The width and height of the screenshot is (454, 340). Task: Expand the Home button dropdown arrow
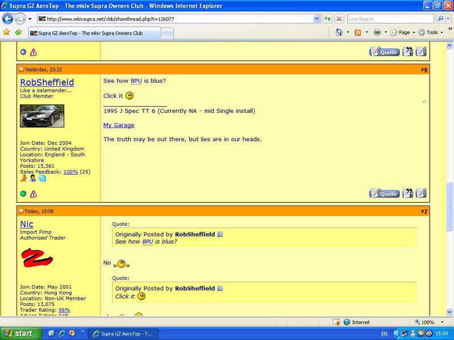[x=348, y=32]
